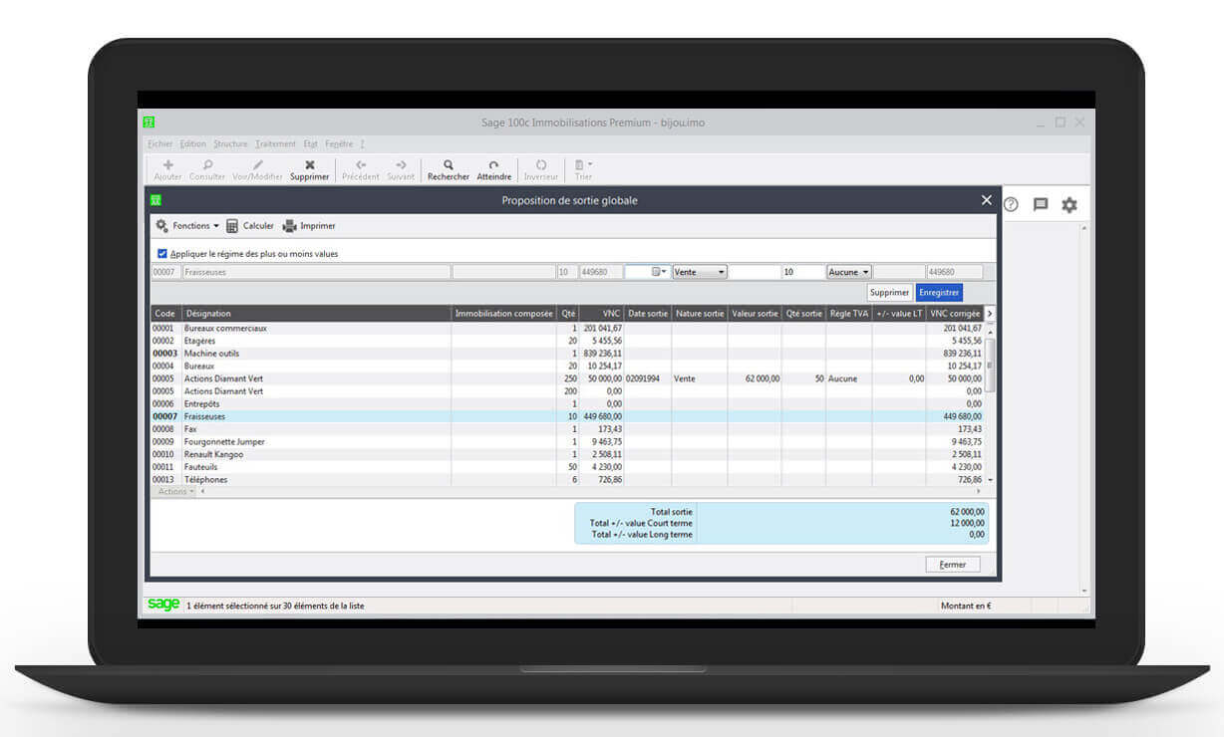Image resolution: width=1224 pixels, height=737 pixels.
Task: Go to Précédent record arrow
Action: pyautogui.click(x=361, y=165)
